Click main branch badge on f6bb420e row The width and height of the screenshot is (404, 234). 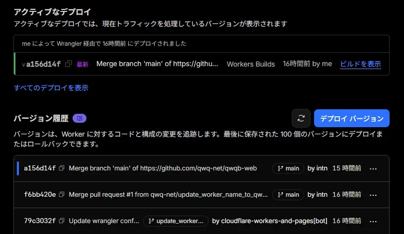[288, 194]
